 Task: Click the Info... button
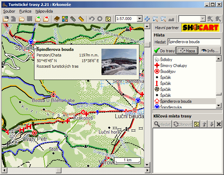[210, 51]
